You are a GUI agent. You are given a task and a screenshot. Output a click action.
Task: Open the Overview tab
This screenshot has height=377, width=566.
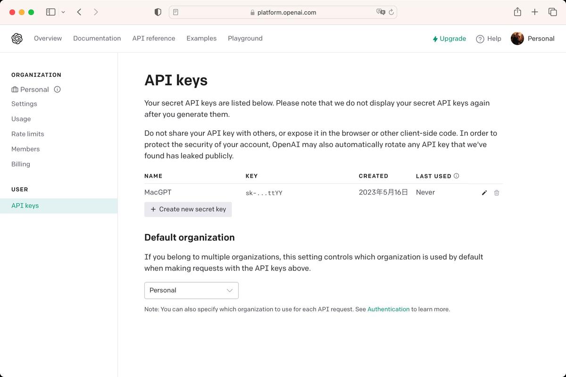point(48,39)
